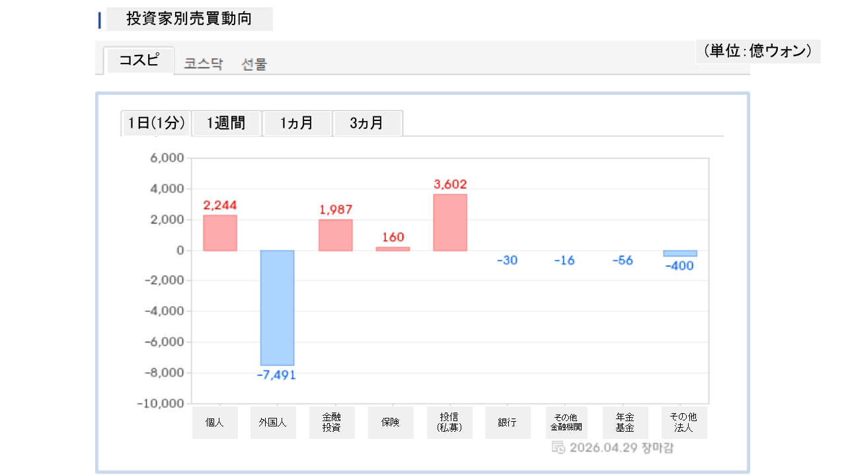The image size is (846, 476).
Task: Select the コスピ market tab
Action: point(139,61)
